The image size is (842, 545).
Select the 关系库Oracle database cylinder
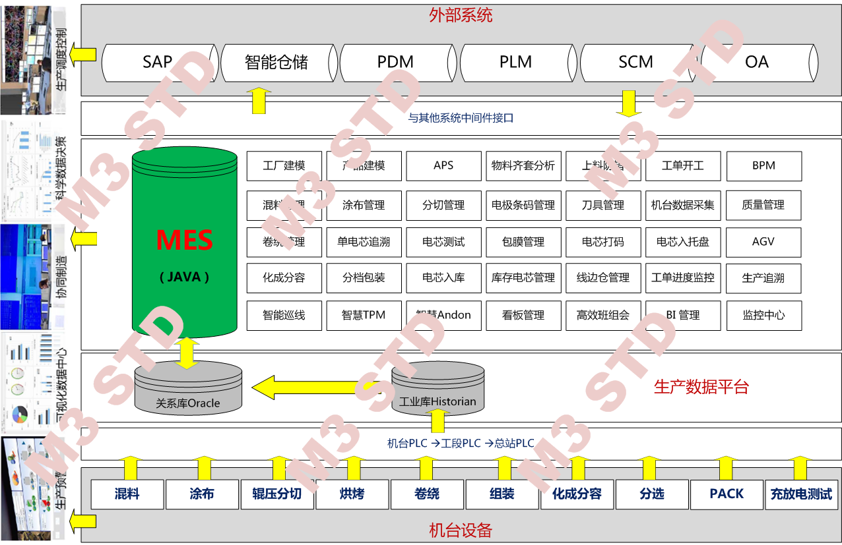188,388
